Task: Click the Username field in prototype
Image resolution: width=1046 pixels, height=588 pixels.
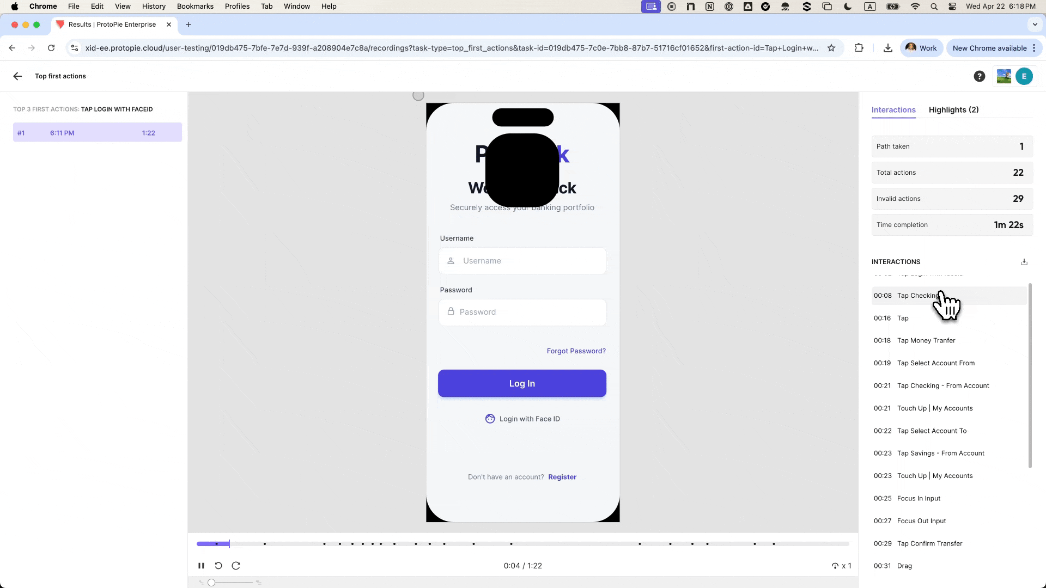Action: click(x=522, y=261)
